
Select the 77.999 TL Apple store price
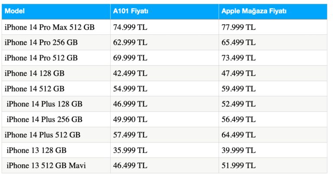[x=238, y=27]
